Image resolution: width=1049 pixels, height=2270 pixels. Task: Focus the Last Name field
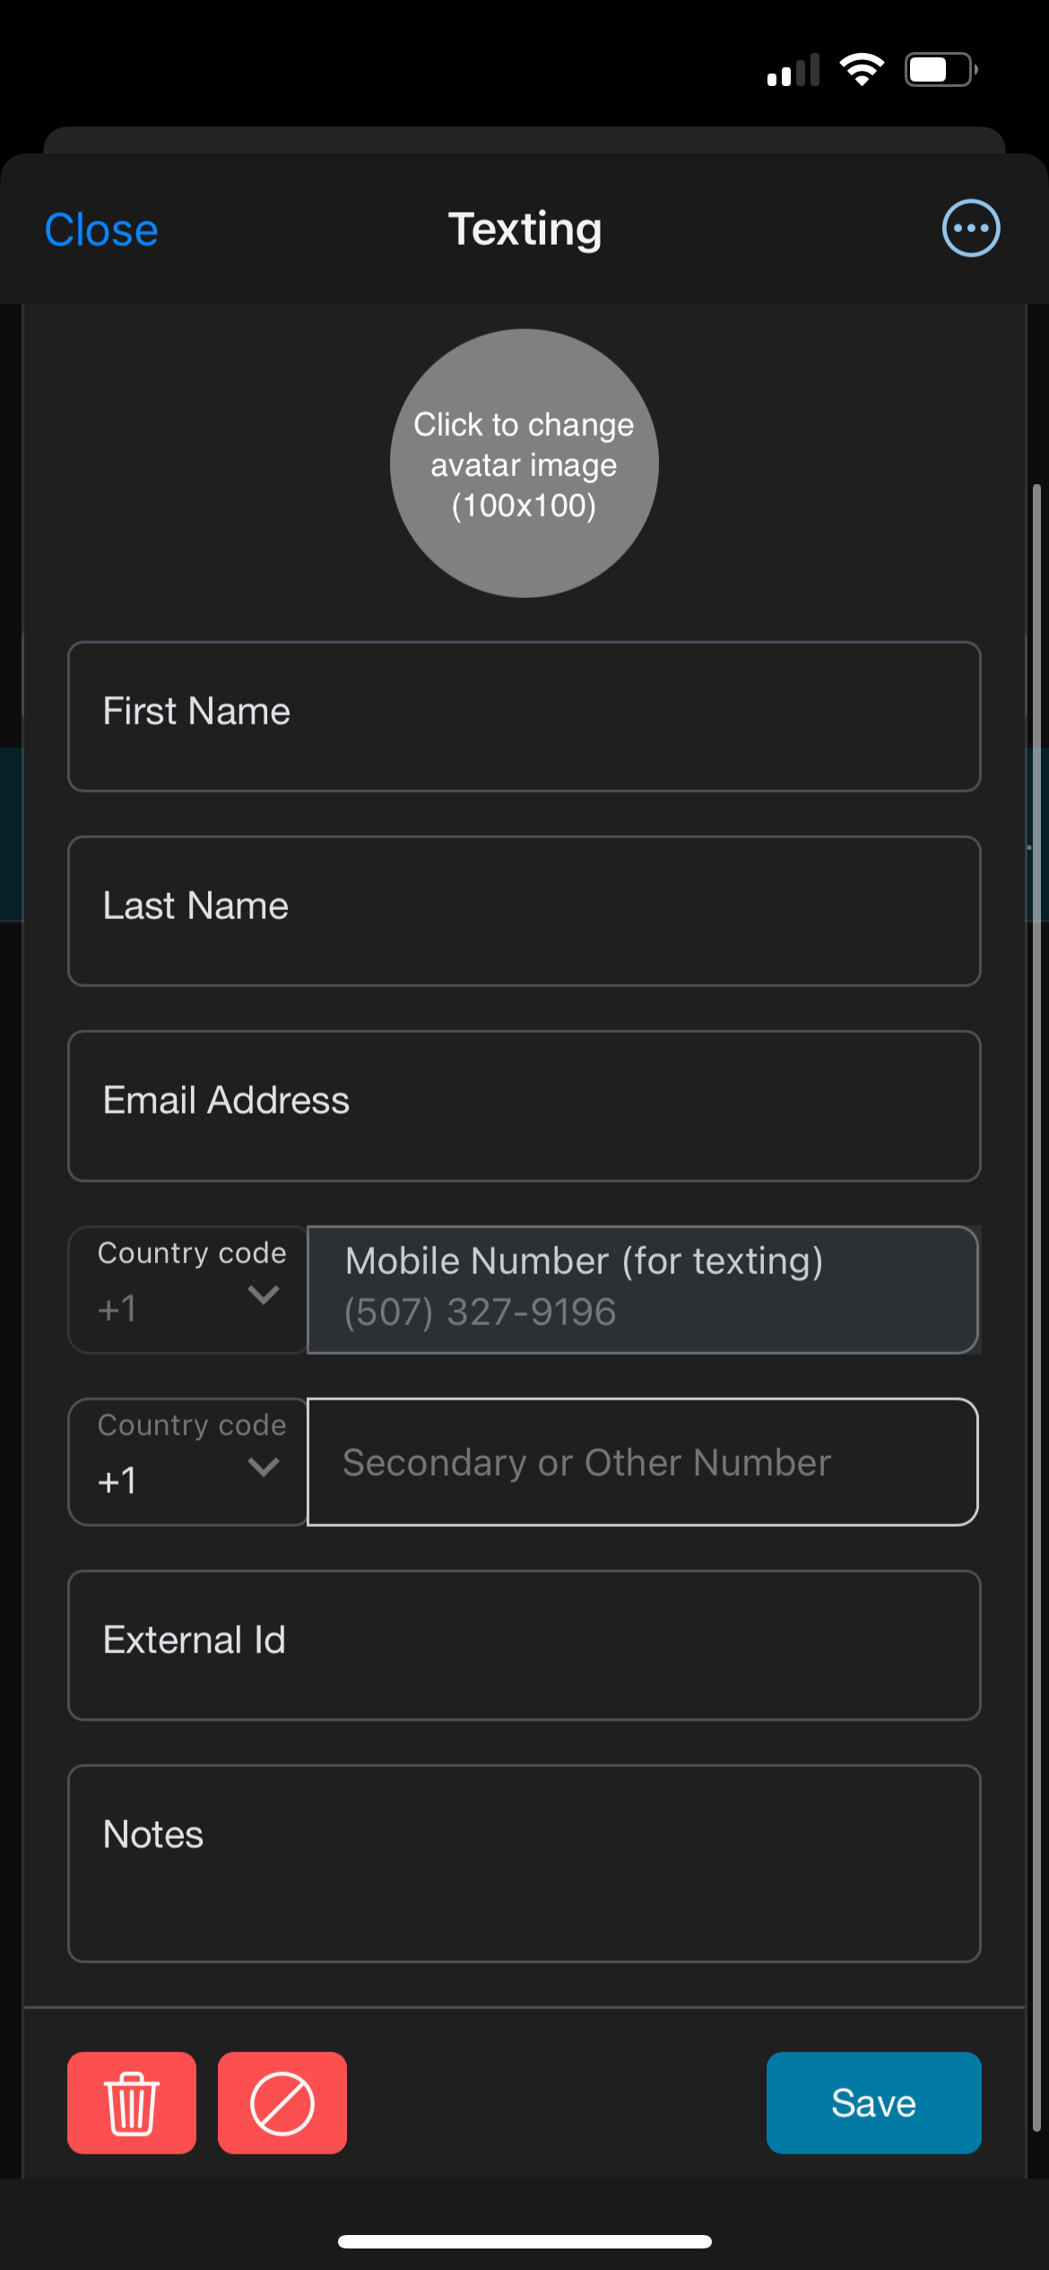tap(524, 911)
